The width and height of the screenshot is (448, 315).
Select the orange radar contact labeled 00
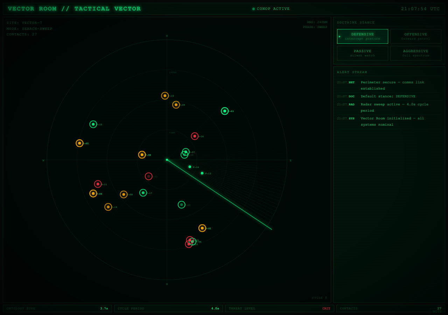(142, 155)
